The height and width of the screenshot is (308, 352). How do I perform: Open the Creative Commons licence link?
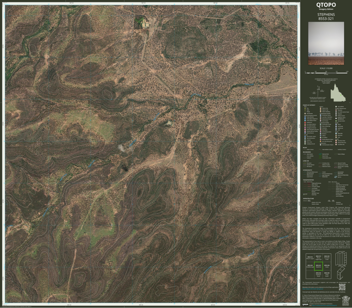[324, 305]
